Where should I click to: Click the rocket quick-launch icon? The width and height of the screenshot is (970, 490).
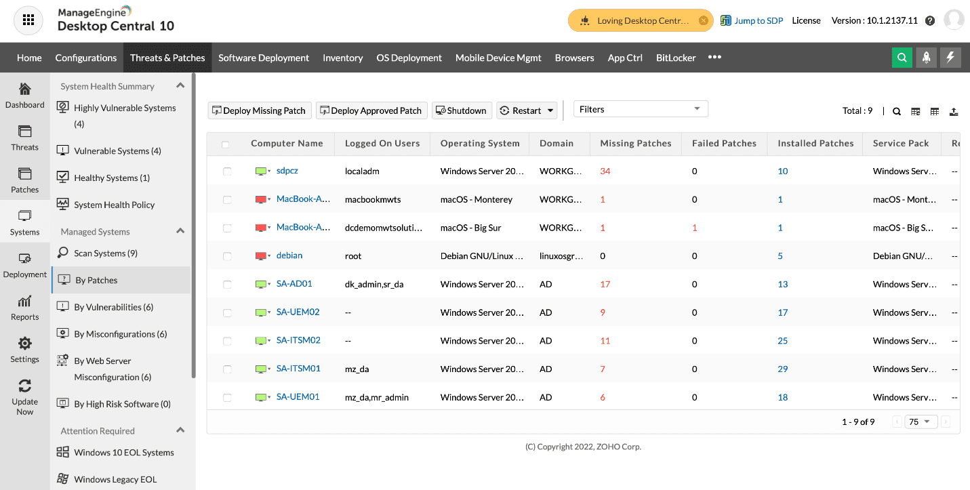tap(926, 58)
